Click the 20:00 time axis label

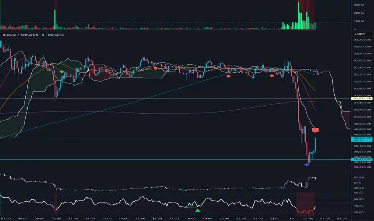pos(224,218)
